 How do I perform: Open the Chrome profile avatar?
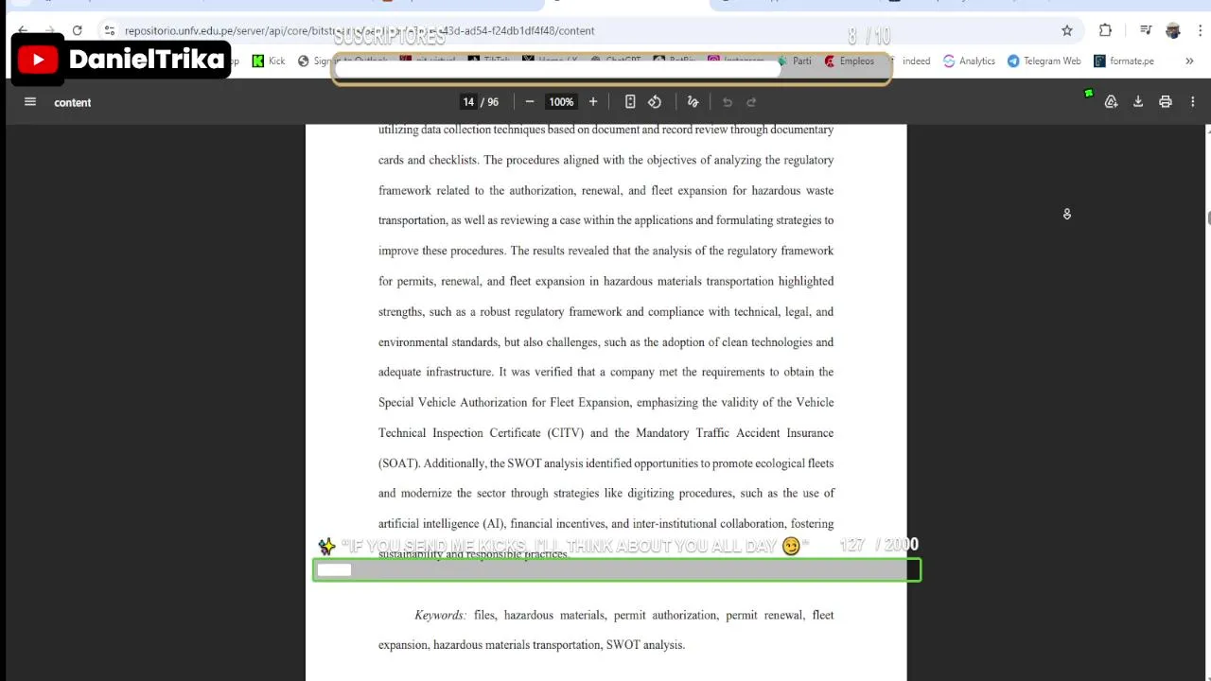pyautogui.click(x=1173, y=30)
